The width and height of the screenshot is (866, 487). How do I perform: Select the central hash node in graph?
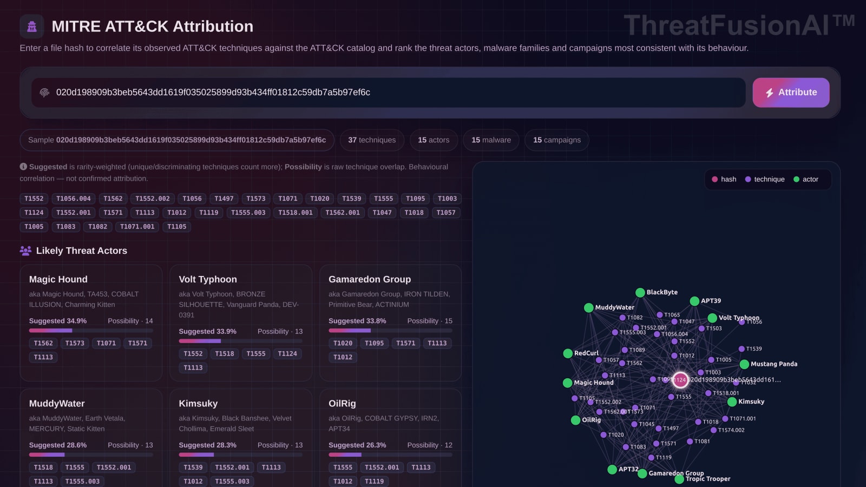click(x=680, y=380)
